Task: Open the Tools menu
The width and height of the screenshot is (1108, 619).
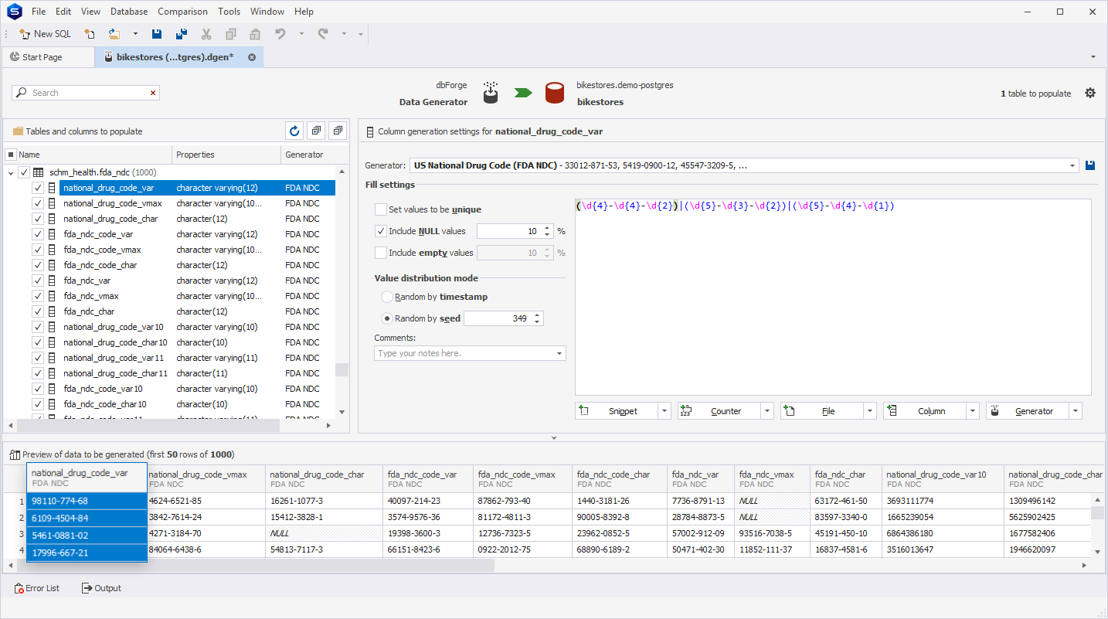Action: (x=229, y=12)
